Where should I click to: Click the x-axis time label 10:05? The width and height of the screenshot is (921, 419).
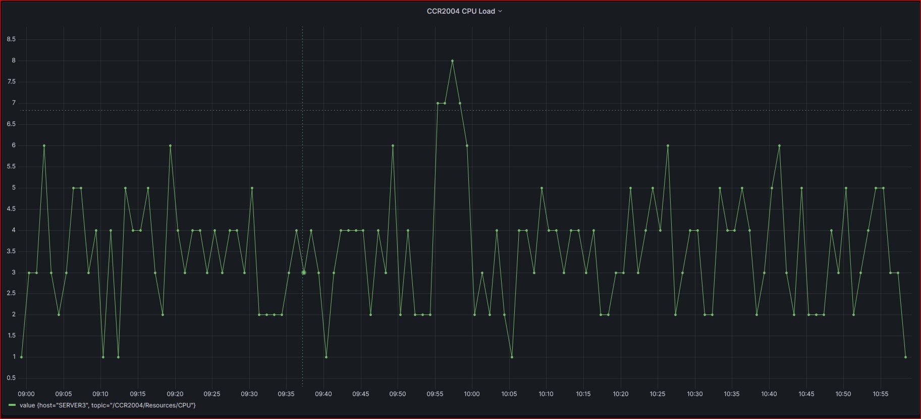(x=509, y=394)
